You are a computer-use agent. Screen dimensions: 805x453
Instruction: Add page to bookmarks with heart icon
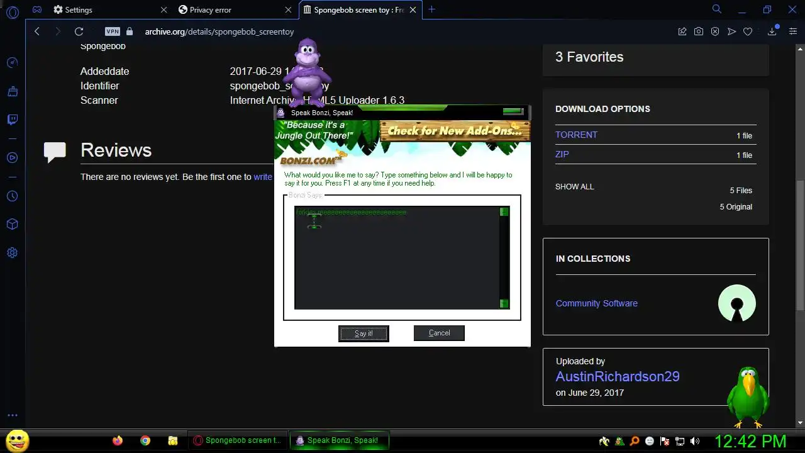(x=748, y=31)
